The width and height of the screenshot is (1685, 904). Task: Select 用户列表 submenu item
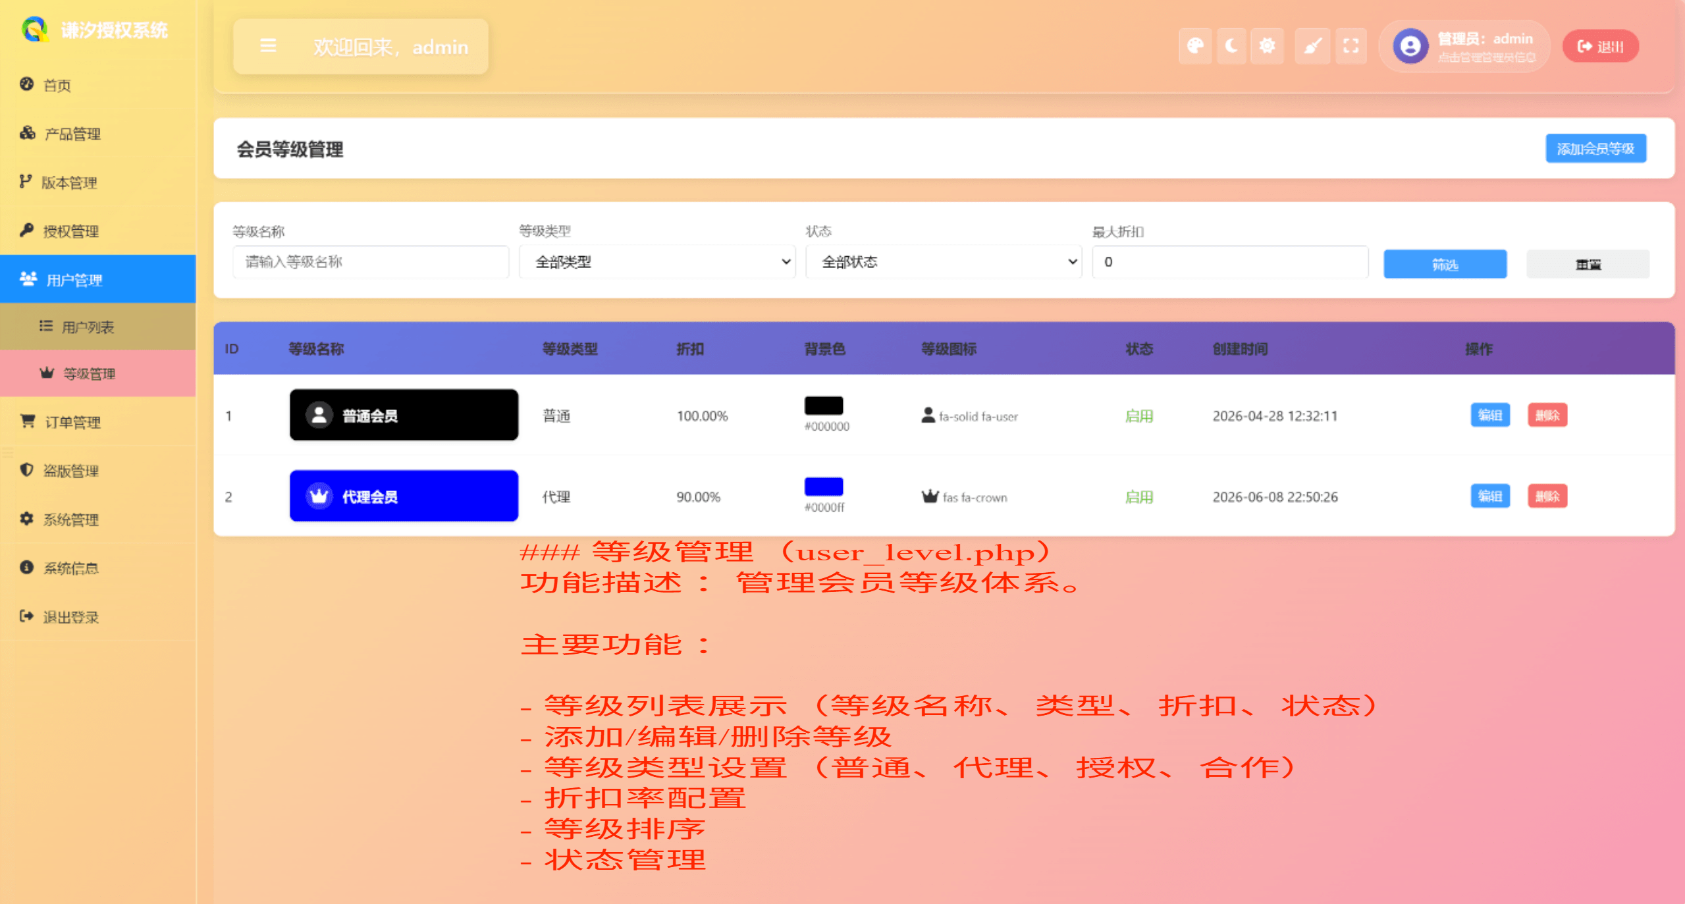[98, 327]
